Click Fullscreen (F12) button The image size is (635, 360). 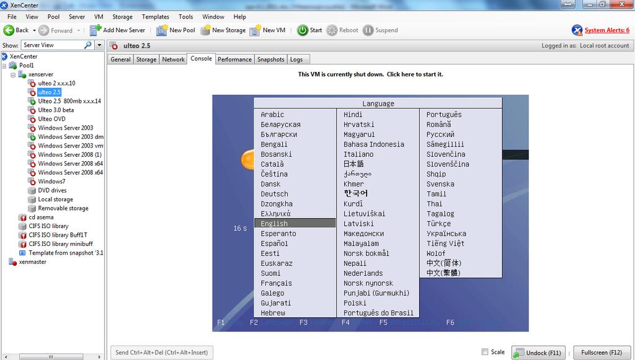[x=602, y=353]
